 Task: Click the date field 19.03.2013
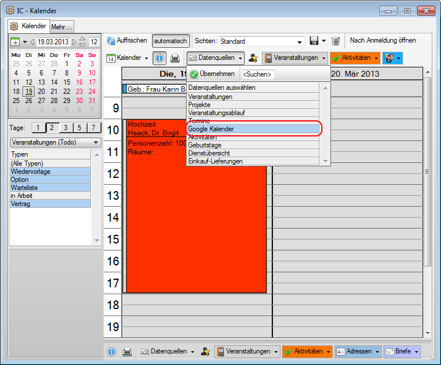pyautogui.click(x=53, y=42)
